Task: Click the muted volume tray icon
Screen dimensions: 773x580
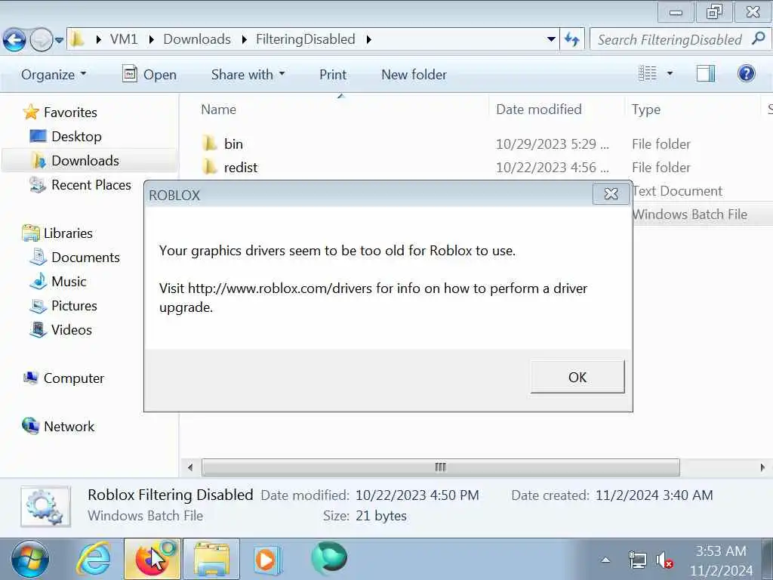Action: (x=664, y=560)
